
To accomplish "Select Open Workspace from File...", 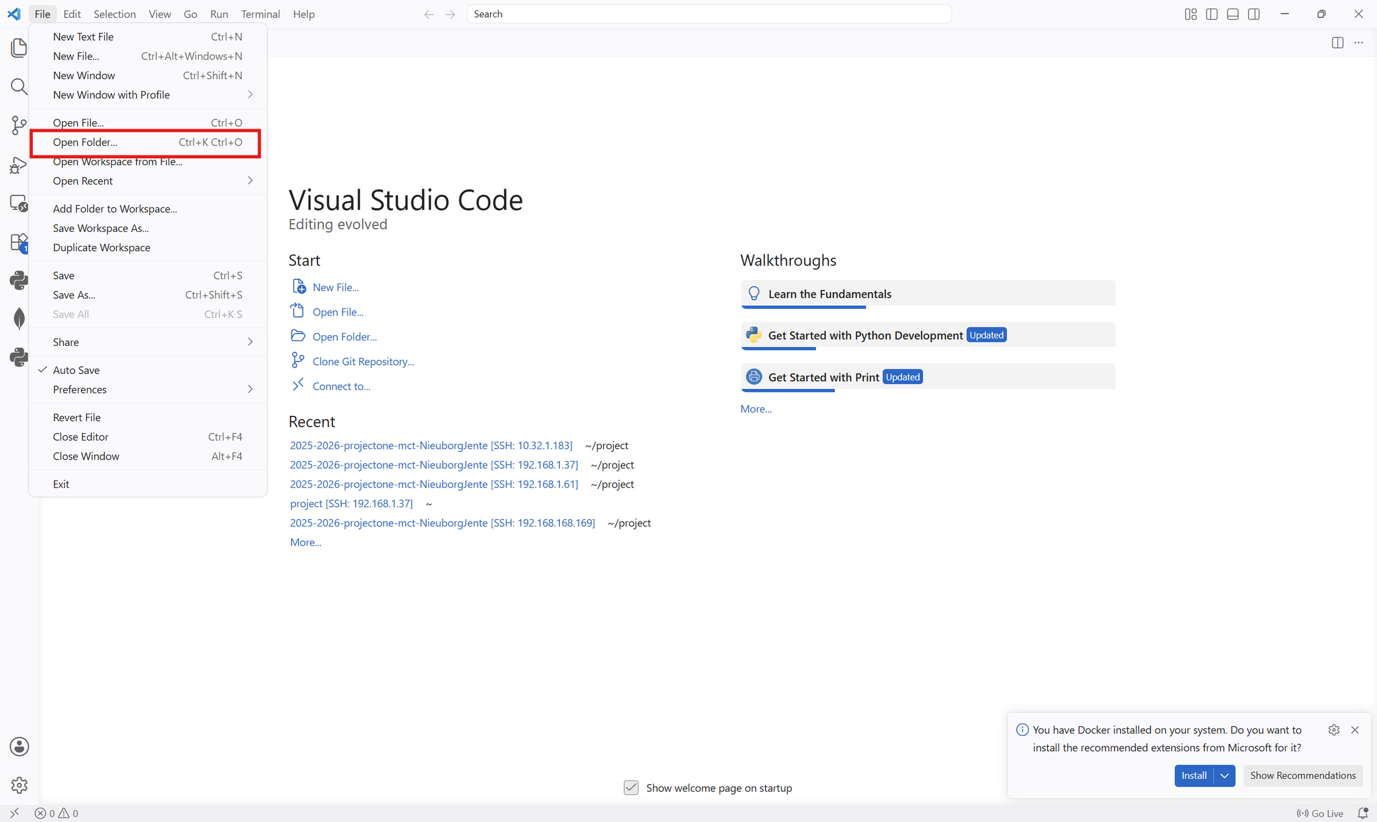I will coord(148,162).
